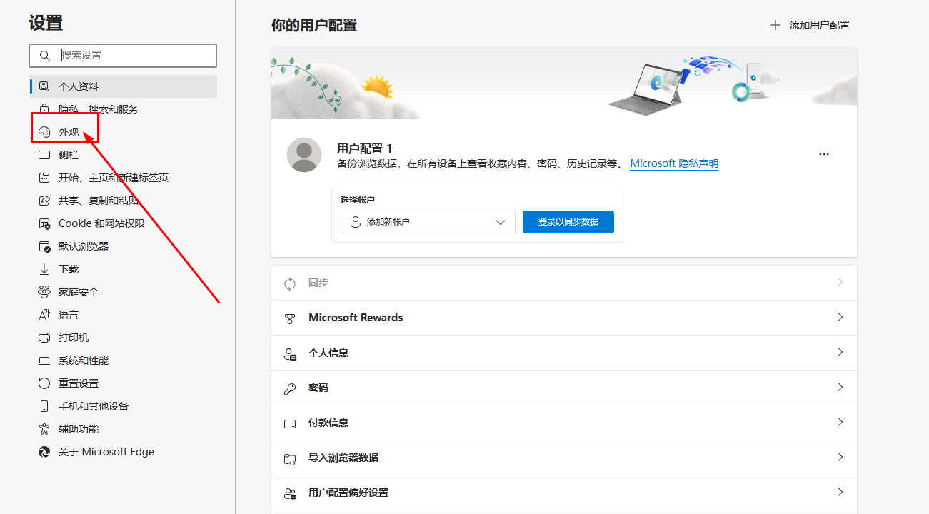Screen dimensions: 929x514
Task: Select 个人资料 in settings menu
Action: (123, 86)
